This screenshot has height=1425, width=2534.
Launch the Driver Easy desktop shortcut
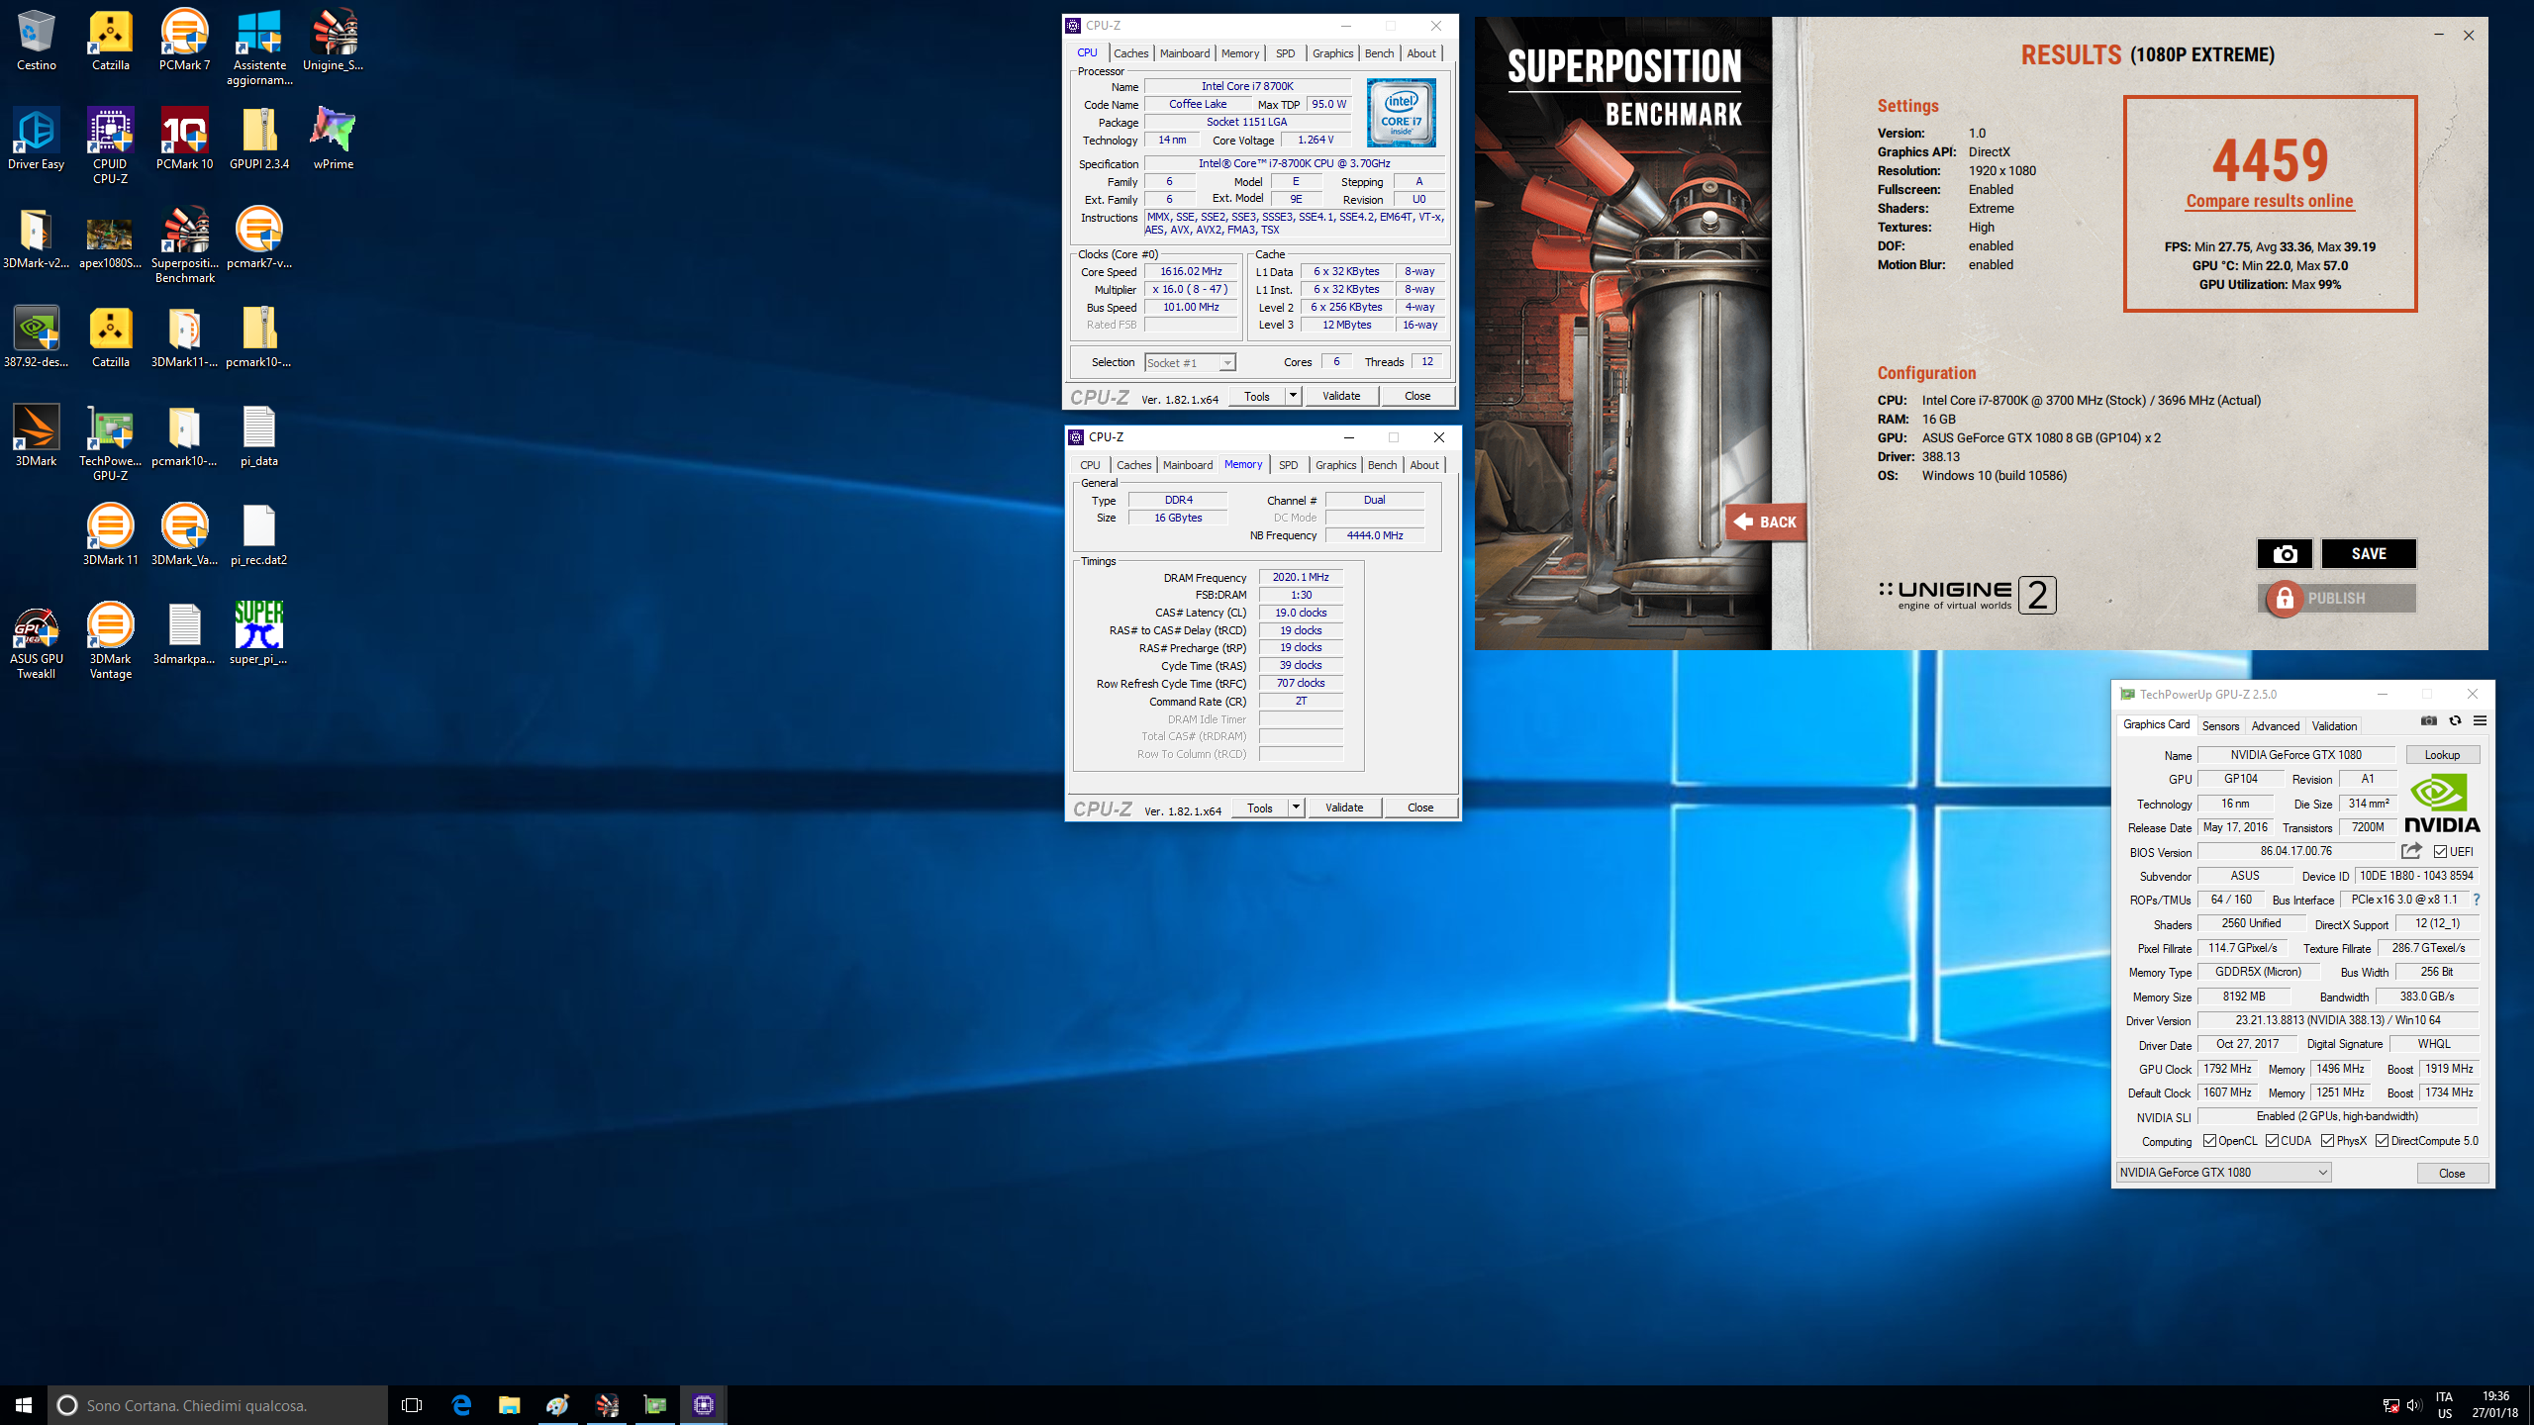click(37, 139)
